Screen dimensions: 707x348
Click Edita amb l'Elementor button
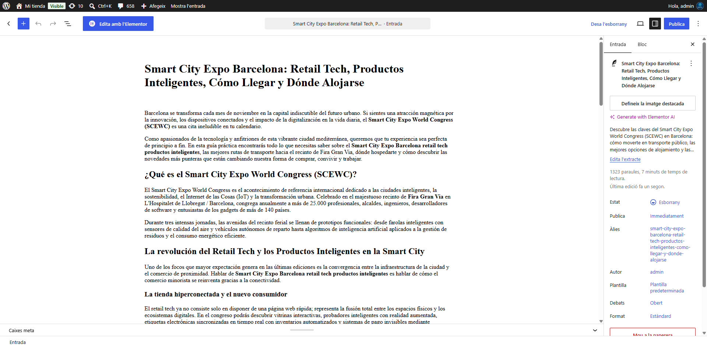[x=118, y=24]
